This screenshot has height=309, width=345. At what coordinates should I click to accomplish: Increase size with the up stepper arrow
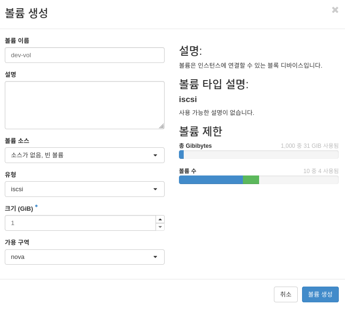[160, 219]
